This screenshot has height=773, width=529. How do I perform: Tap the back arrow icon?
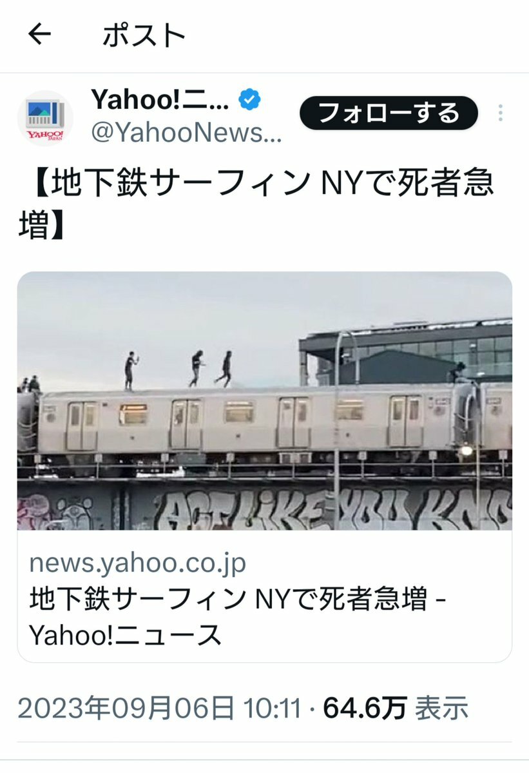coord(39,35)
